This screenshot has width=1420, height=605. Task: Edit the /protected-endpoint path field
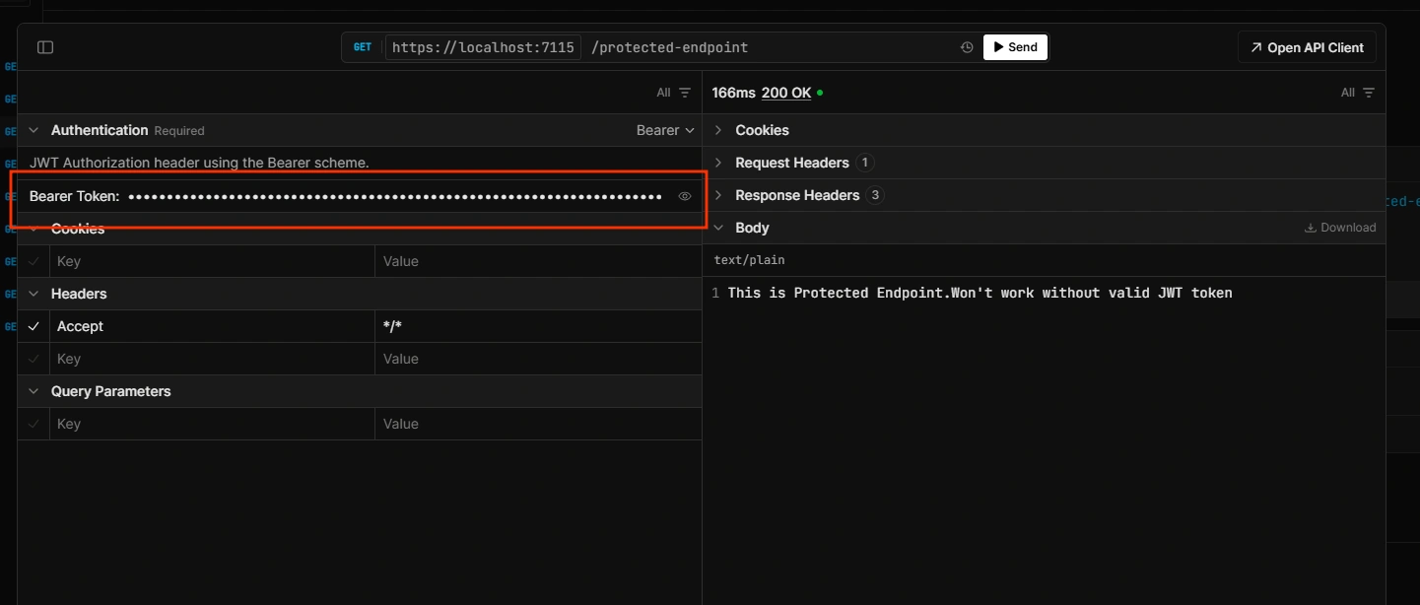pyautogui.click(x=669, y=47)
